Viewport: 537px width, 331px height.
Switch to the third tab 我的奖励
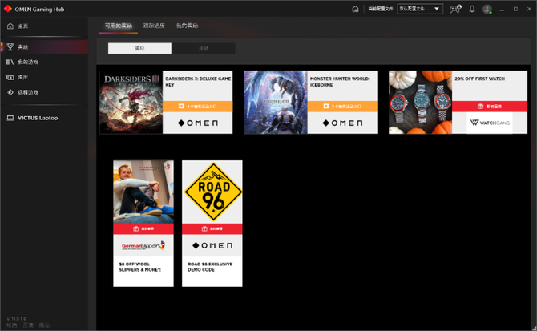pyautogui.click(x=187, y=26)
